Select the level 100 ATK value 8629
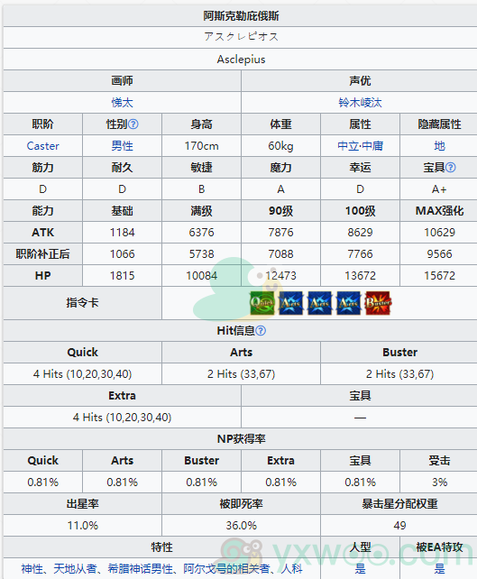The image size is (477, 579). click(x=360, y=233)
